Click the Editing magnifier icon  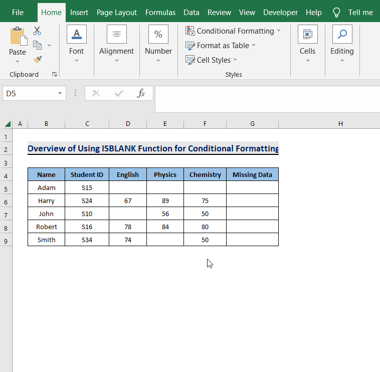click(342, 34)
